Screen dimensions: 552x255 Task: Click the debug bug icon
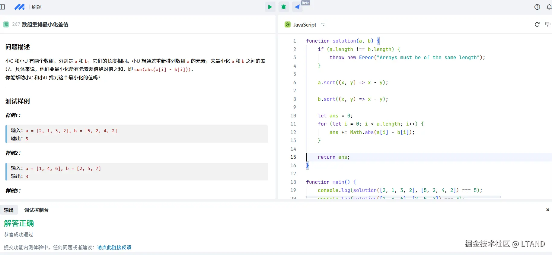click(x=283, y=7)
